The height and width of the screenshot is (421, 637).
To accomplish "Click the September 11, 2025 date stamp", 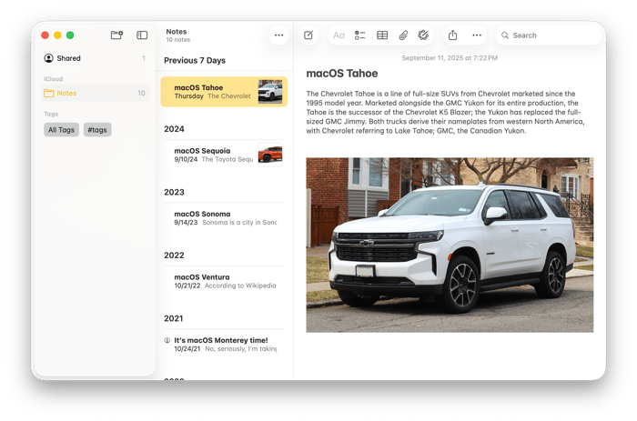I will tap(450, 58).
